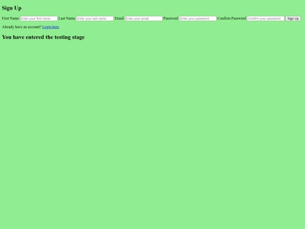Screen dimensions: 305x229
Task: Click the 'Sign Up' page heading
Action: point(12,8)
